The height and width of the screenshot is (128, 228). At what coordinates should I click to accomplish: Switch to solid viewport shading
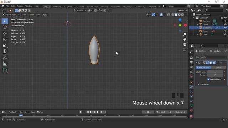(x=176, y=15)
